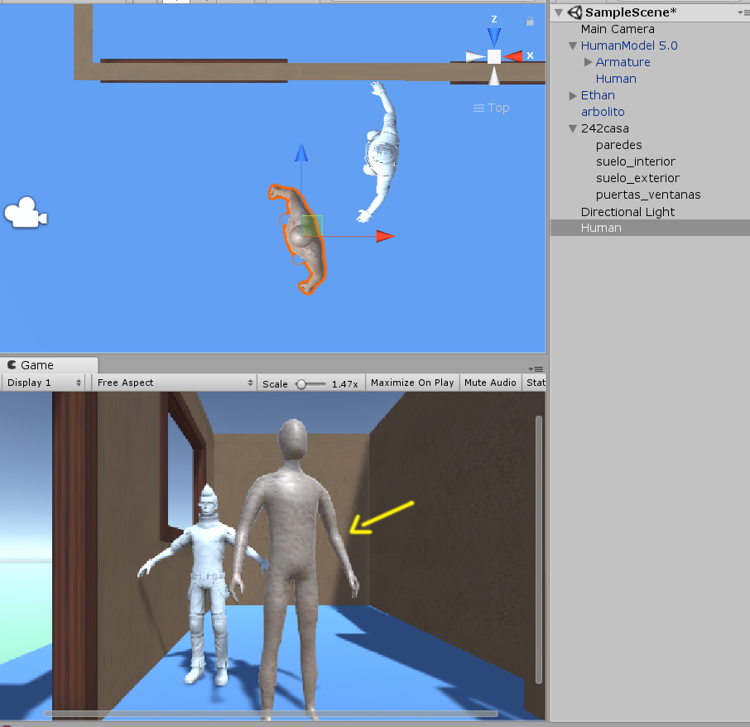This screenshot has height=727, width=750.
Task: Open the Free Aspect dropdown
Action: click(175, 383)
